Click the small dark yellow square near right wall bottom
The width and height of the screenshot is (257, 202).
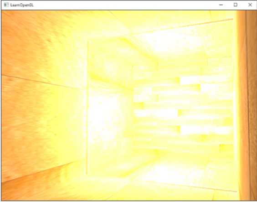[226, 148]
